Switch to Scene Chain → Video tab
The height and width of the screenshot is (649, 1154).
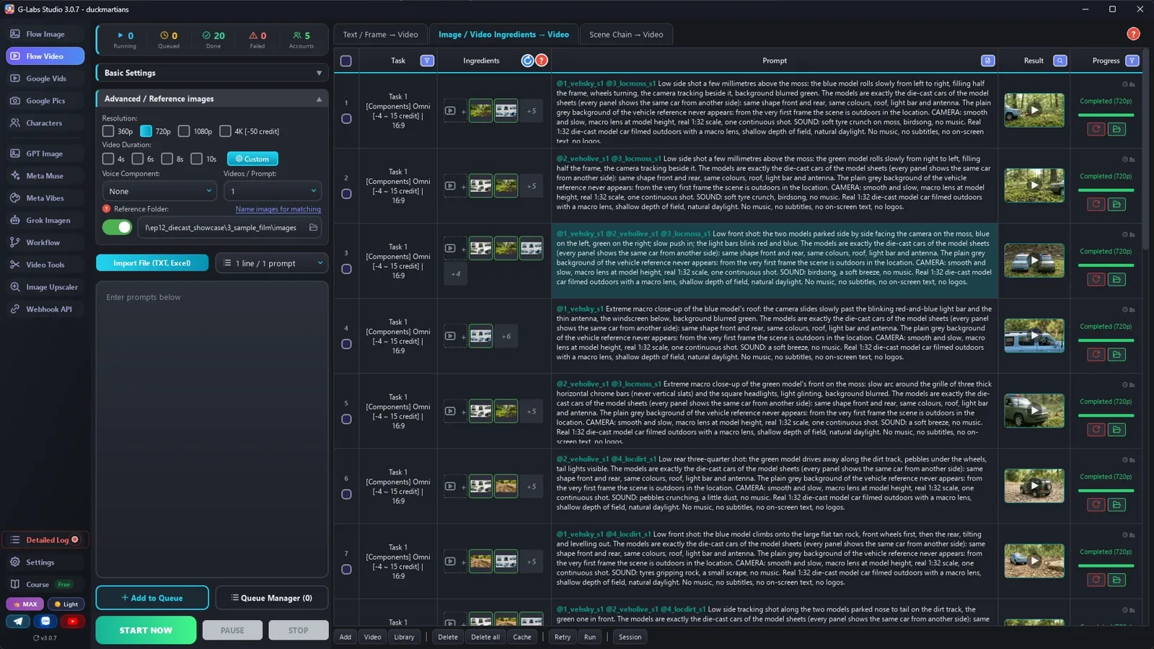click(626, 35)
